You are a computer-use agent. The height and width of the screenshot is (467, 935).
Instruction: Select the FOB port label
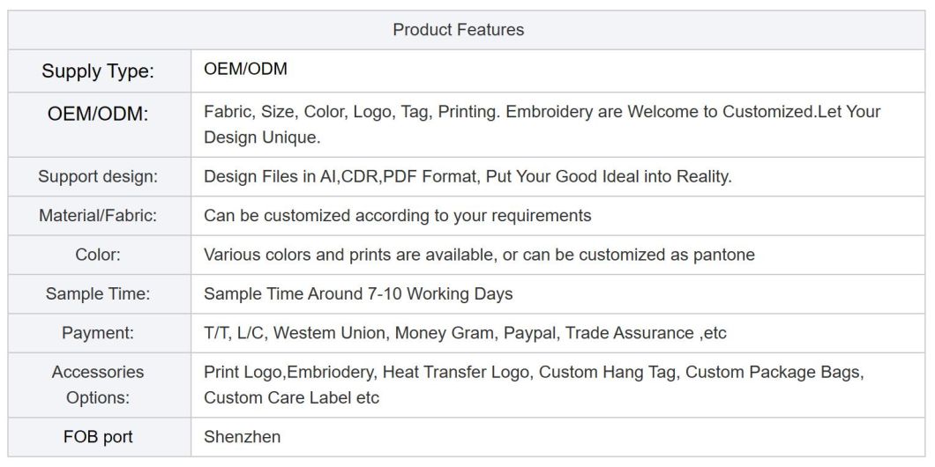pos(98,437)
